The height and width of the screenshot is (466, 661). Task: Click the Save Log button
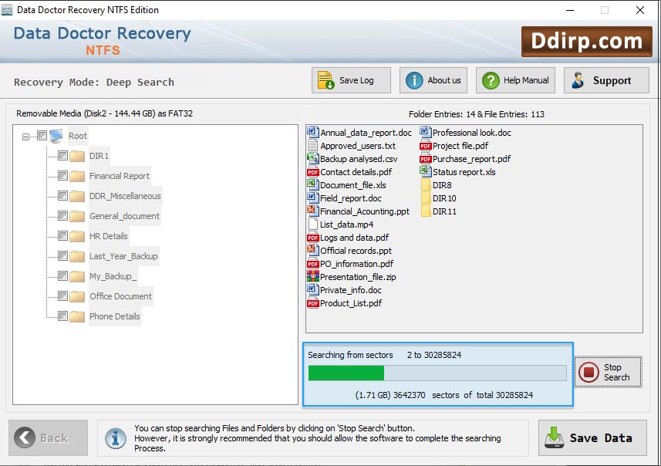coord(351,80)
